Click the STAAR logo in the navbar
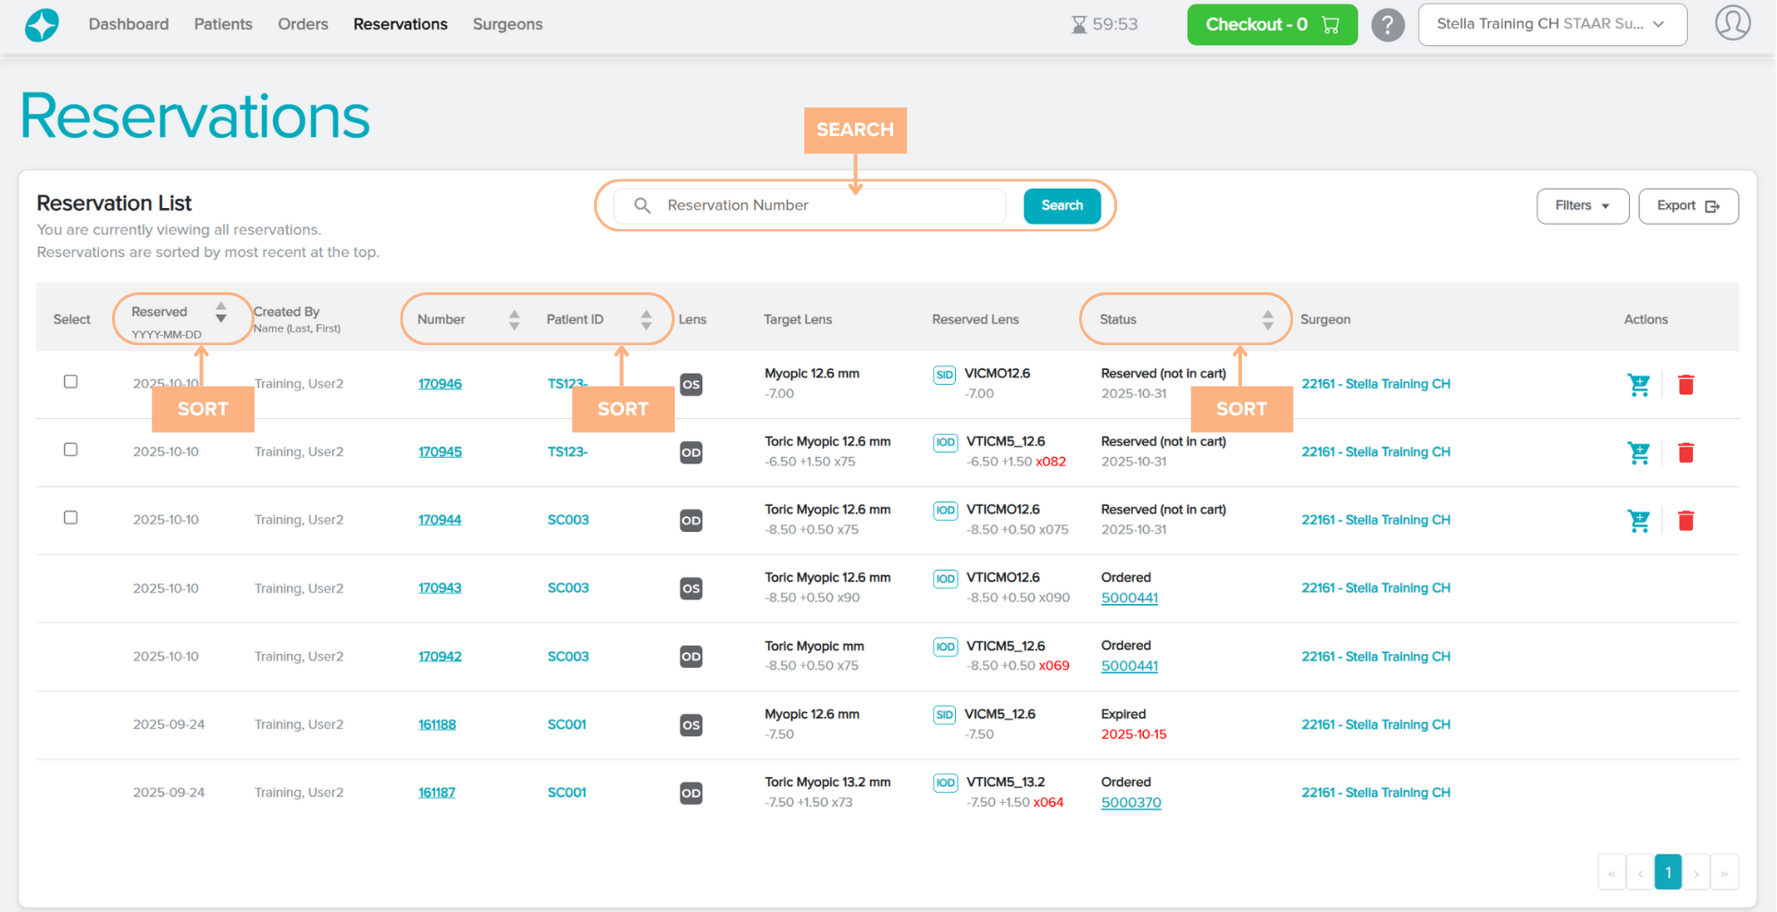Image resolution: width=1777 pixels, height=912 pixels. [x=42, y=25]
